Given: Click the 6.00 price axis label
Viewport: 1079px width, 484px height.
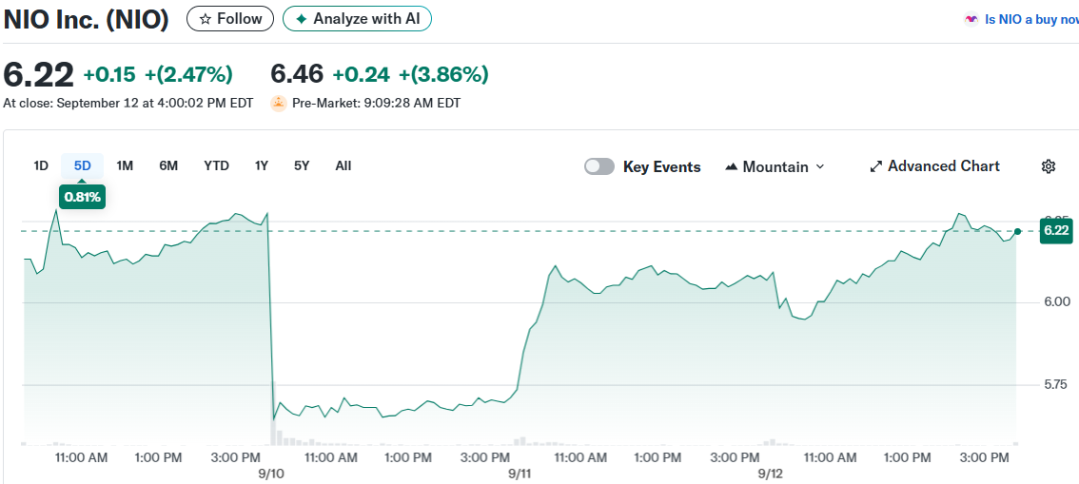Looking at the screenshot, I should (1057, 302).
